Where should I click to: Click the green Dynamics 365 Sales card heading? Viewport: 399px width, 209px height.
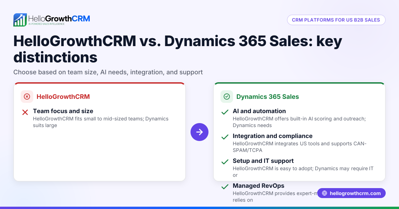(268, 97)
